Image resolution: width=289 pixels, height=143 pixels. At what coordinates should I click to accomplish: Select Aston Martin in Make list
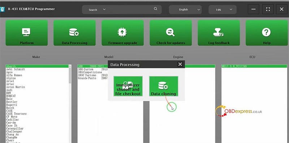click(x=37, y=87)
